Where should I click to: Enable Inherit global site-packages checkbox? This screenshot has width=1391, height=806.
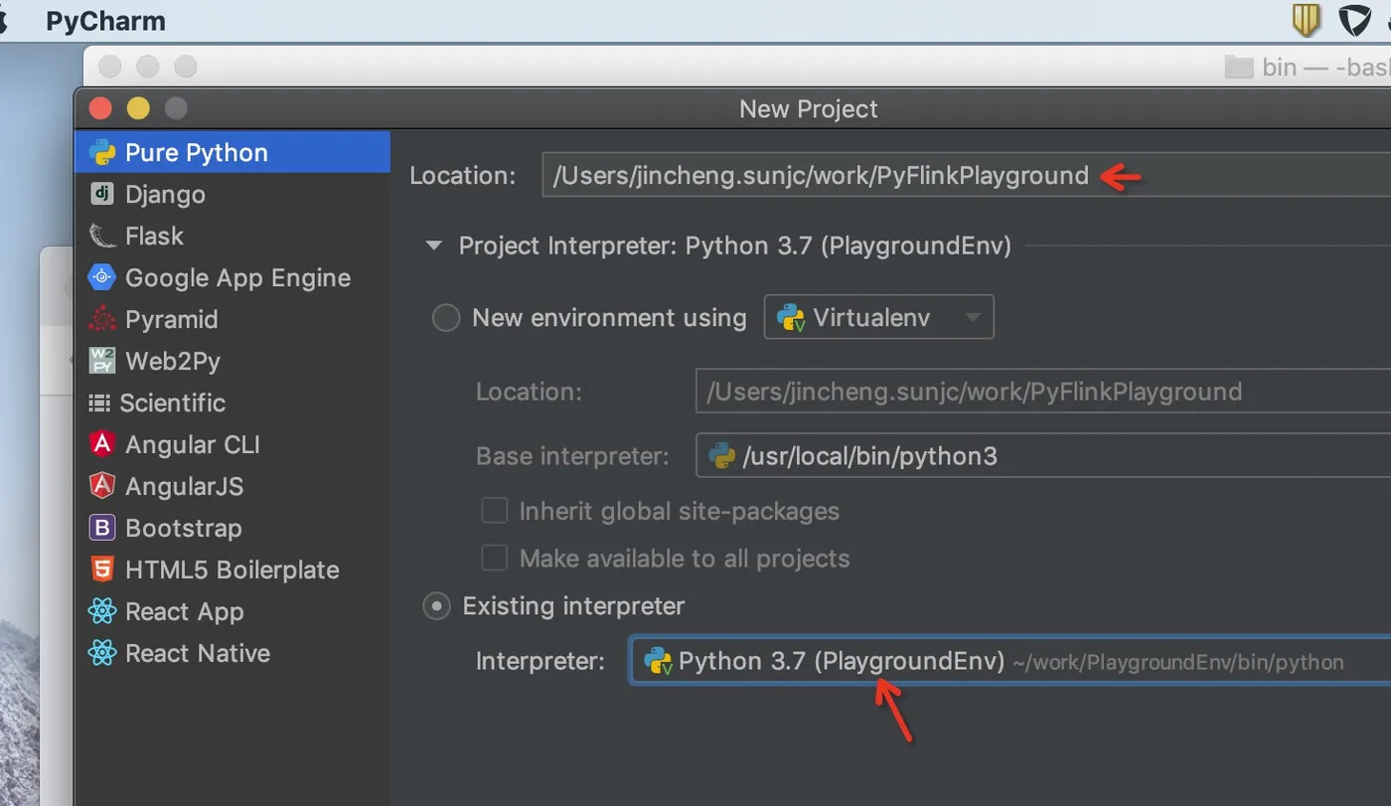pos(495,511)
